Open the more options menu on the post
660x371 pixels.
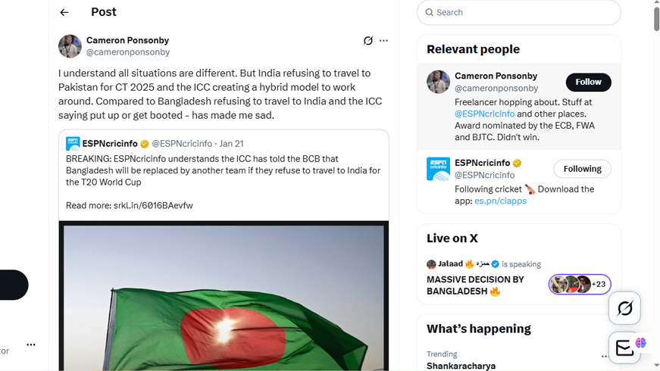[x=383, y=41]
